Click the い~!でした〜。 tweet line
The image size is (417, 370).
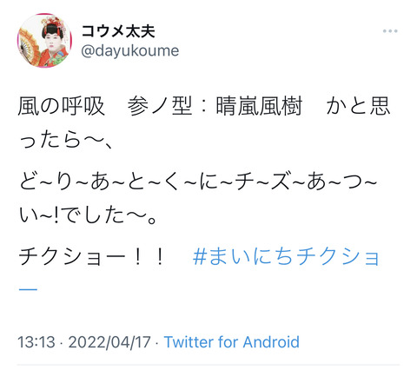89,216
